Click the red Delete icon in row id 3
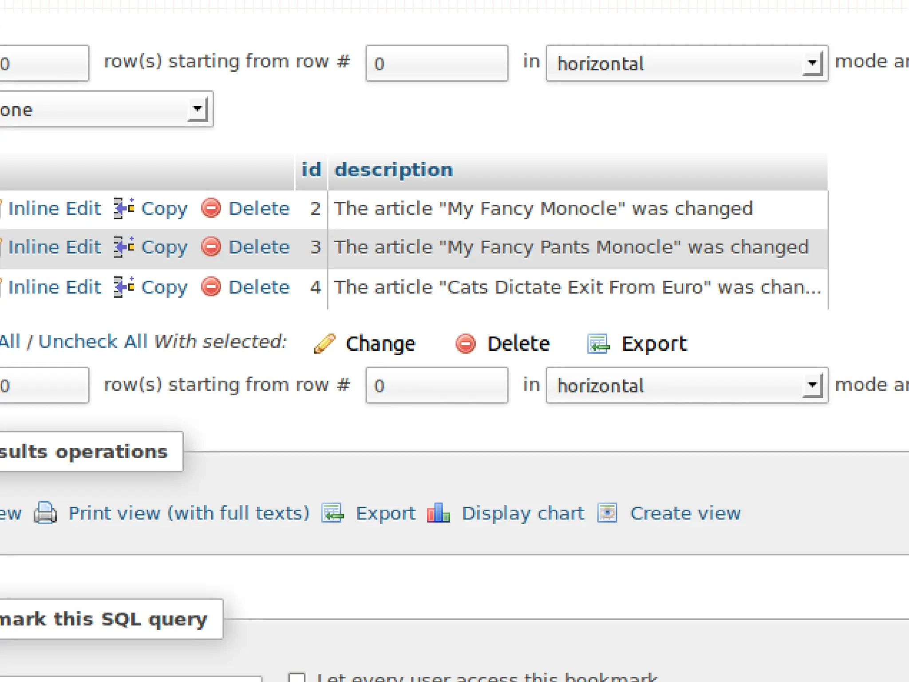The height and width of the screenshot is (682, 909). [x=211, y=247]
